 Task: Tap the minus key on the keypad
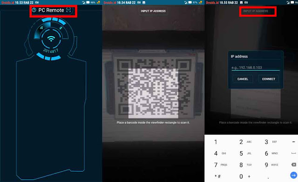tap(293, 142)
